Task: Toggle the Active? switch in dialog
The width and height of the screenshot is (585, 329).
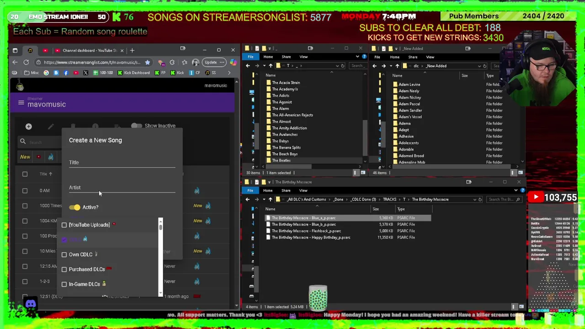Action: click(x=74, y=207)
